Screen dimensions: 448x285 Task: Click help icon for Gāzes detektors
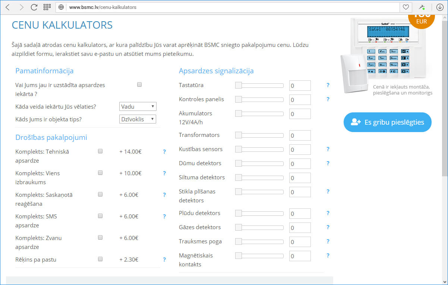click(328, 227)
